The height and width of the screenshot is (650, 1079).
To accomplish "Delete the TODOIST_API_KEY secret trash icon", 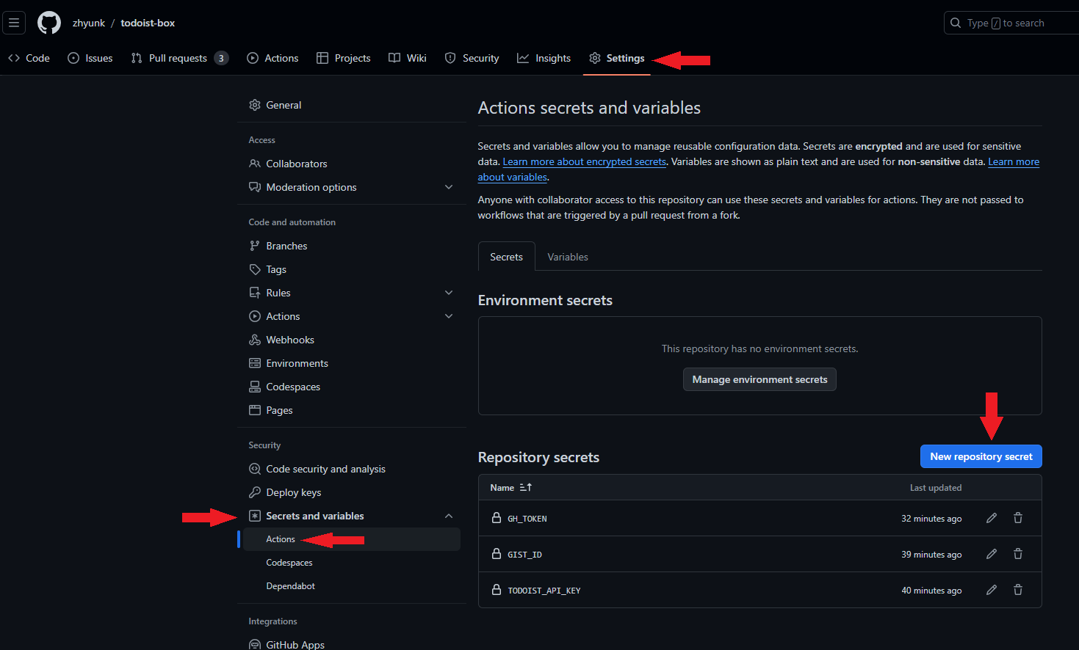I will coord(1018,590).
